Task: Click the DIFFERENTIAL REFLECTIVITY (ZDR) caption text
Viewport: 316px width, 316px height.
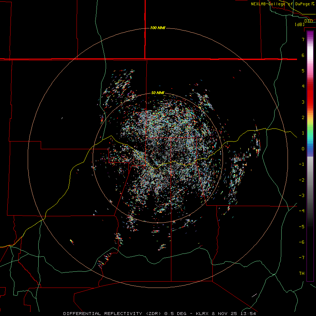Action: point(112,314)
